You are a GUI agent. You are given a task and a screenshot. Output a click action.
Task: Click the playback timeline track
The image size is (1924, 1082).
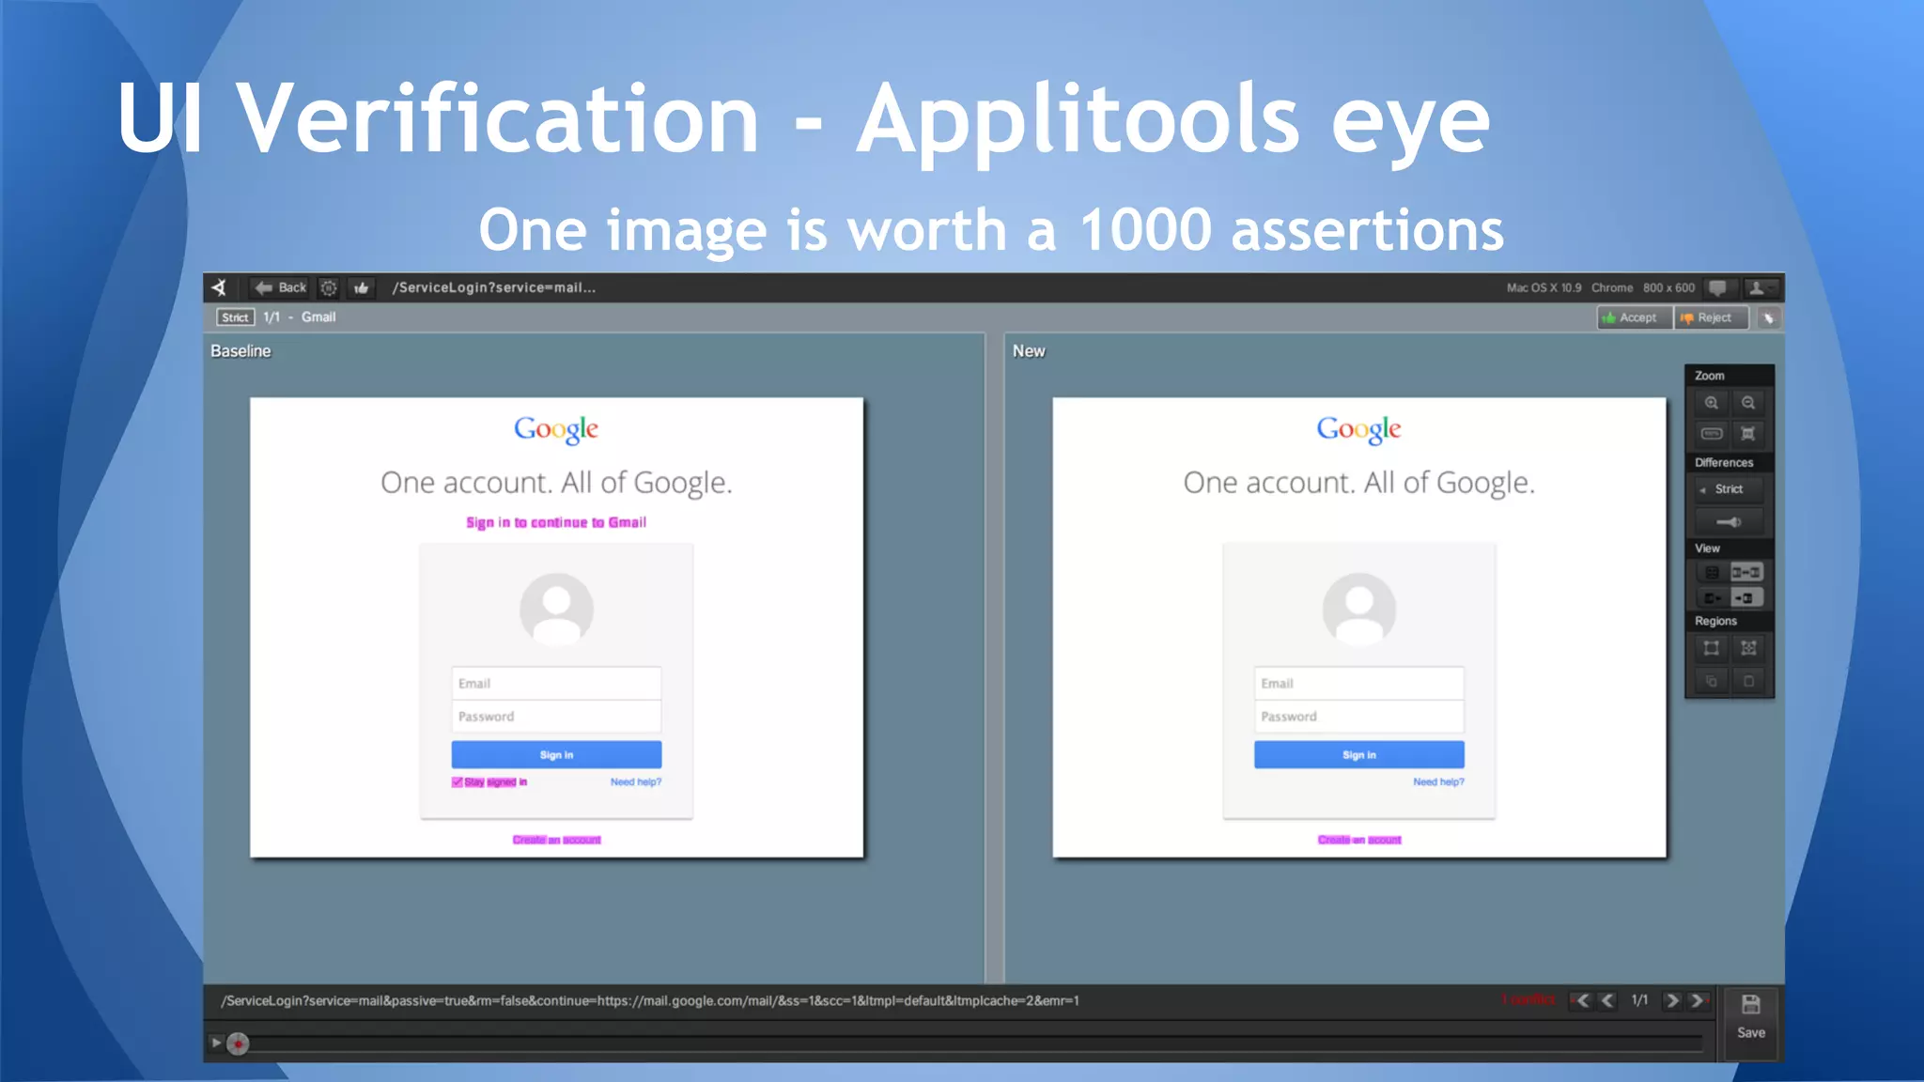pos(977,1043)
